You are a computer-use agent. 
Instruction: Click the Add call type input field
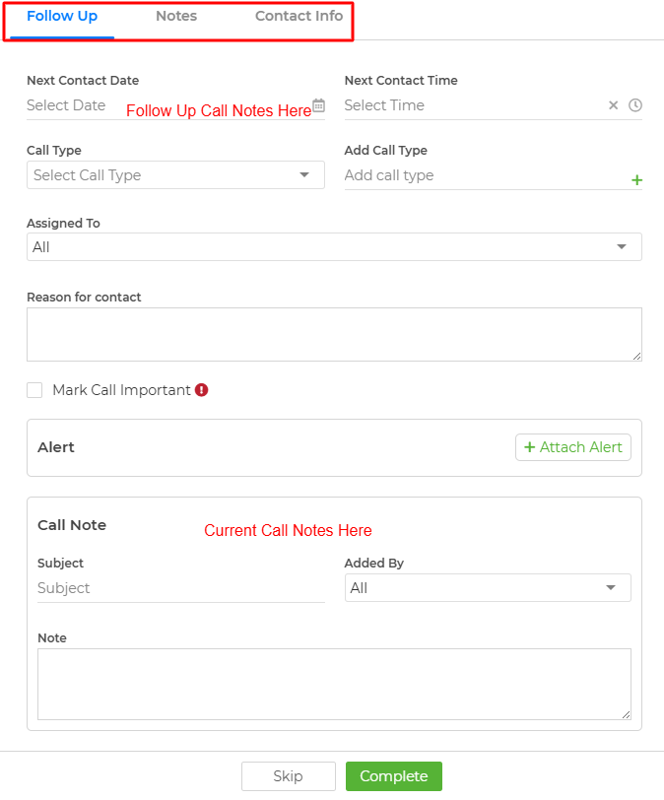485,175
